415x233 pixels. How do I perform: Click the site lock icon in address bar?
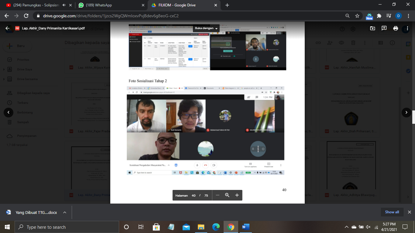(x=38, y=16)
